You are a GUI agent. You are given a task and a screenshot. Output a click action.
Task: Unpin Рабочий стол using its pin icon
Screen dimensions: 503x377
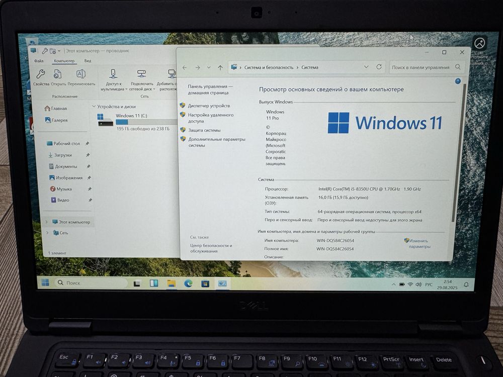87,143
